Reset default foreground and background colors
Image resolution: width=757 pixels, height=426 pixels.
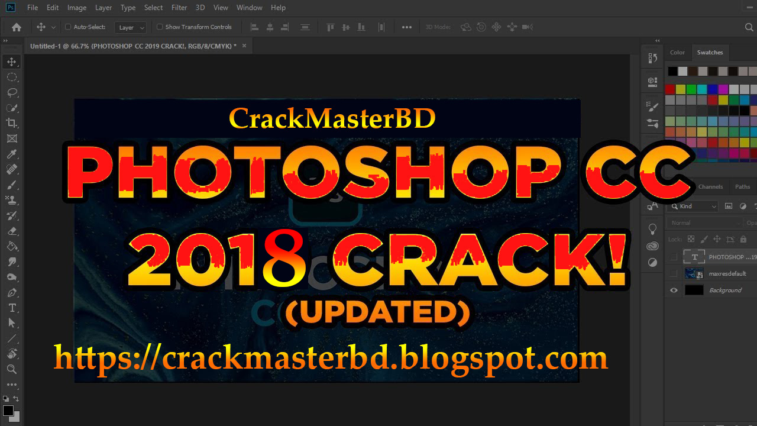(x=5, y=399)
